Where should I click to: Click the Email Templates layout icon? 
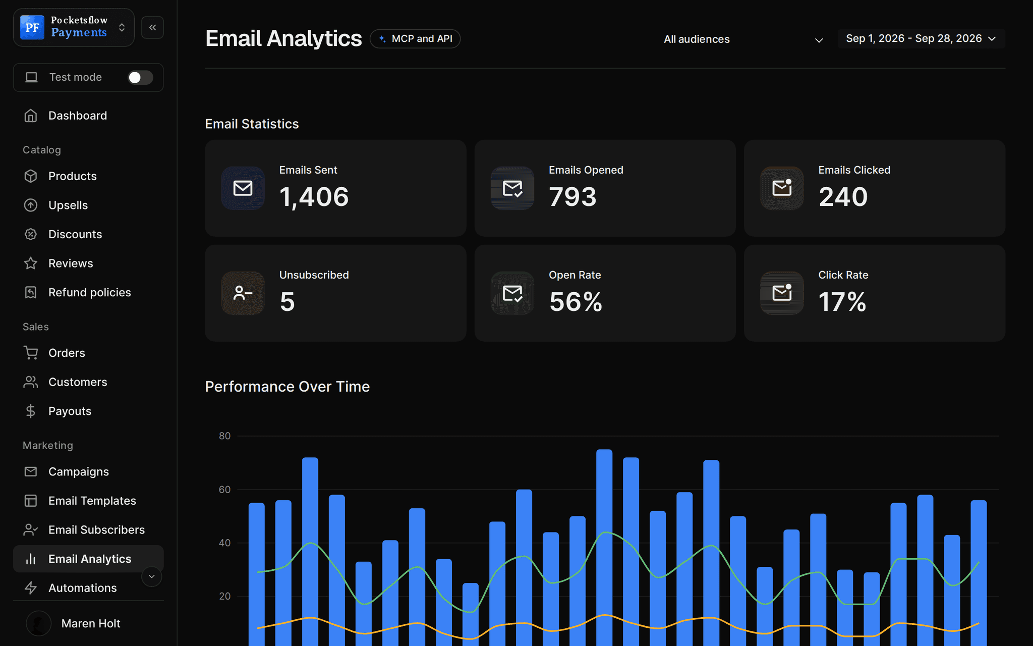pos(31,501)
